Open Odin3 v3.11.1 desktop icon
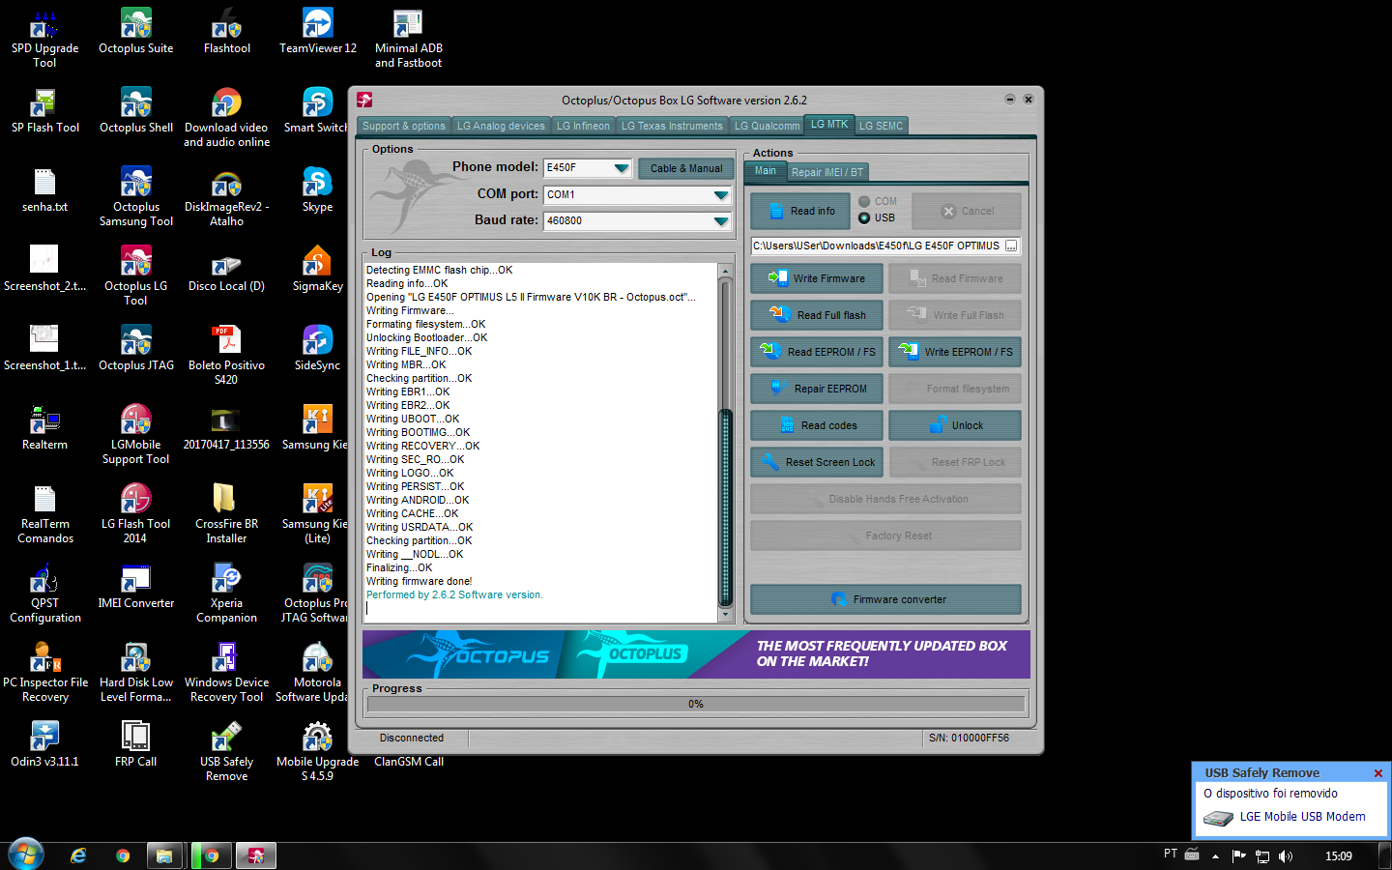This screenshot has height=870, width=1392. click(x=44, y=744)
